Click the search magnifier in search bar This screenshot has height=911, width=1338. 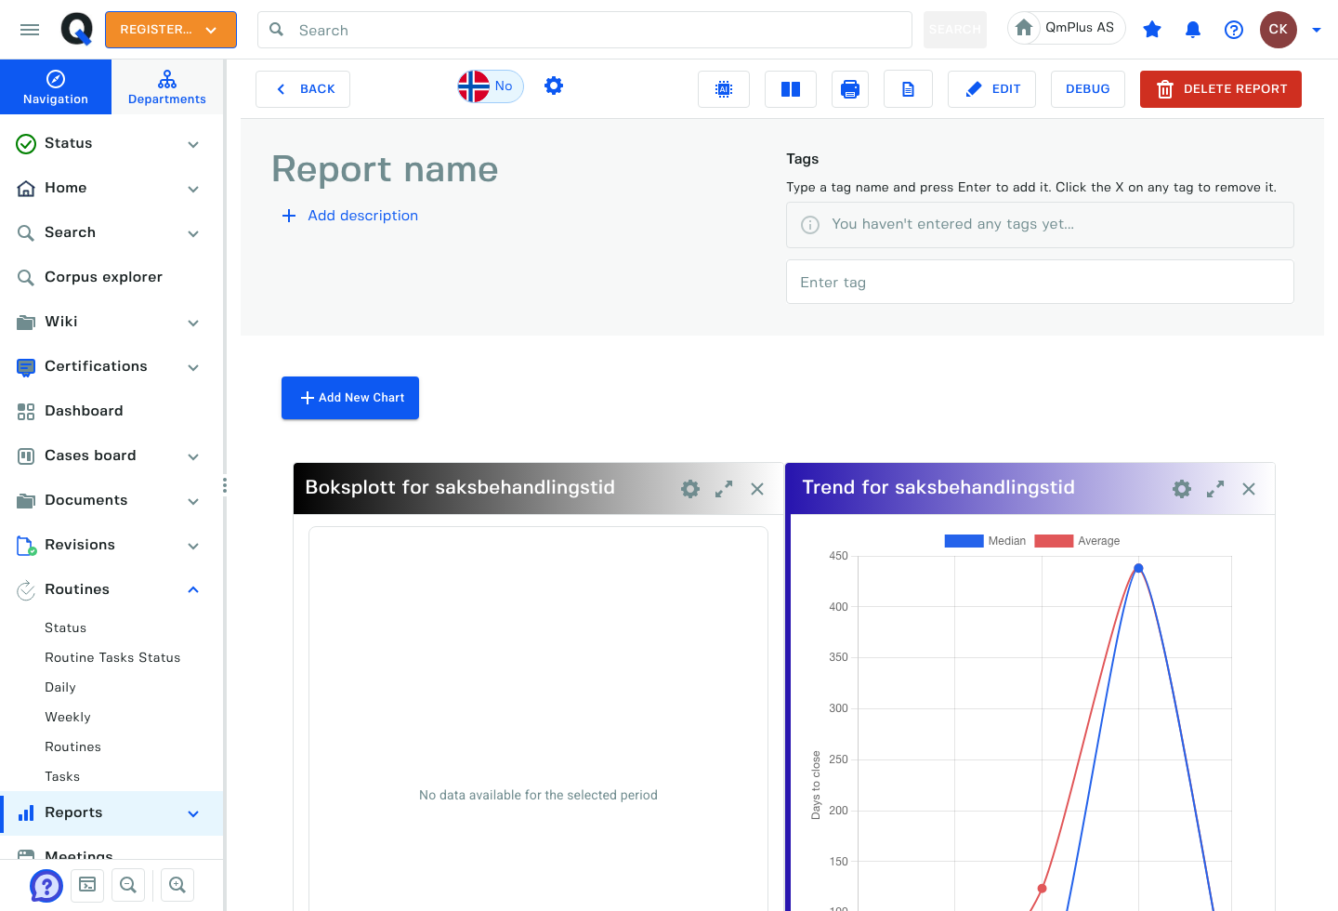[276, 30]
